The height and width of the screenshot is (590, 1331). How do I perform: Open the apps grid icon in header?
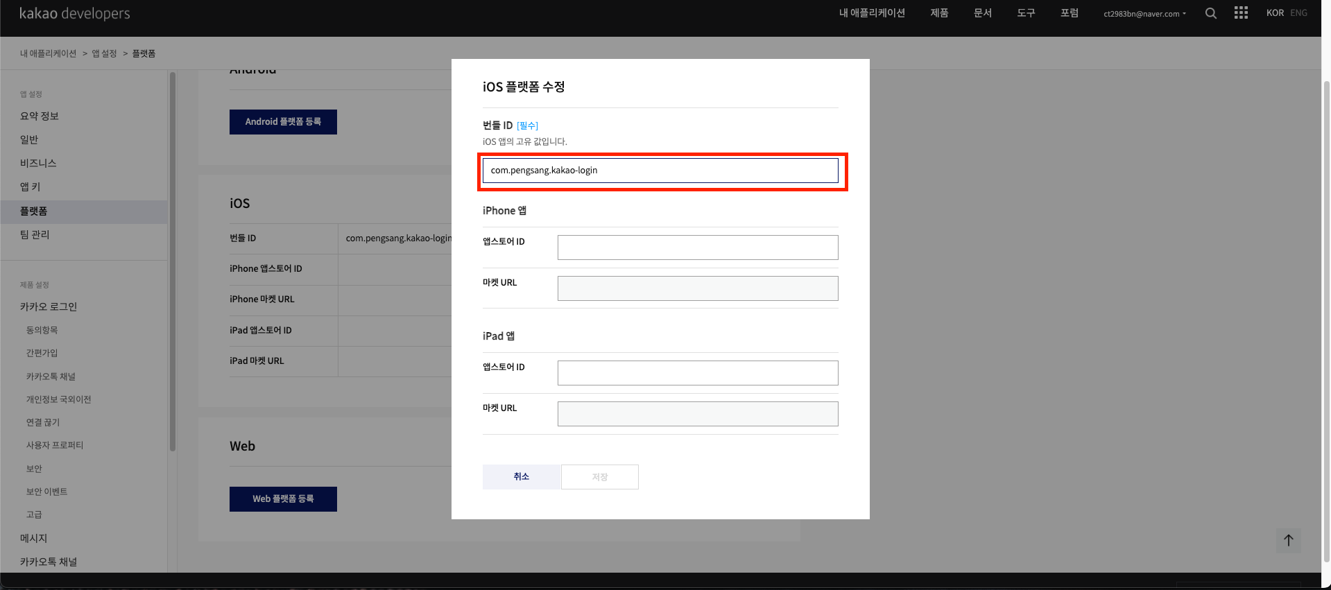pos(1241,13)
